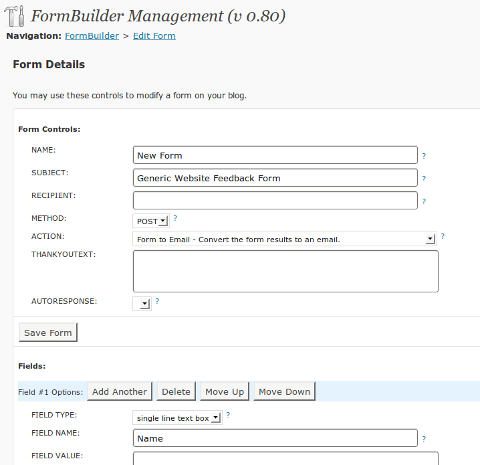Screen dimensions: 480x465
Task: Open help for the FIELD TYPE dropdown
Action: tap(228, 415)
